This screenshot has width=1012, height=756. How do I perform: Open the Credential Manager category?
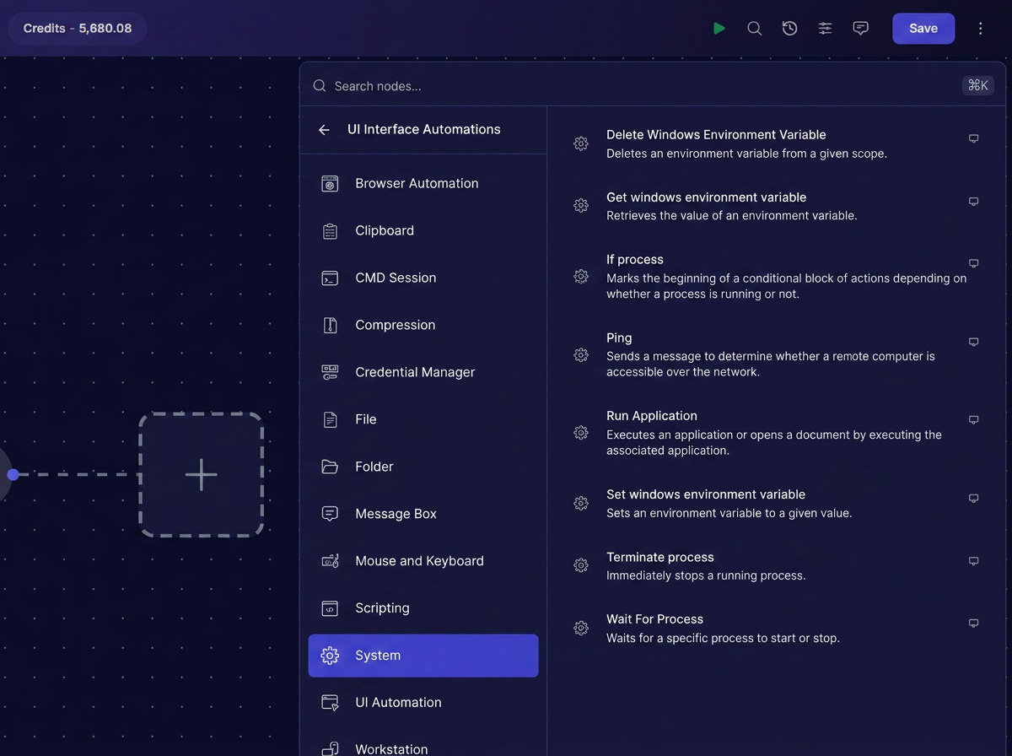coord(423,372)
